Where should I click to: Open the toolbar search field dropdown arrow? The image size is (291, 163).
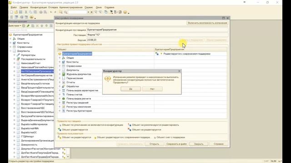point(88,12)
